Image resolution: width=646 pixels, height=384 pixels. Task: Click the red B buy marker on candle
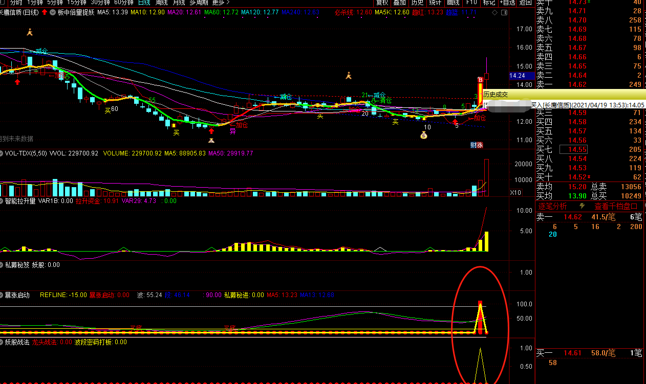480,80
